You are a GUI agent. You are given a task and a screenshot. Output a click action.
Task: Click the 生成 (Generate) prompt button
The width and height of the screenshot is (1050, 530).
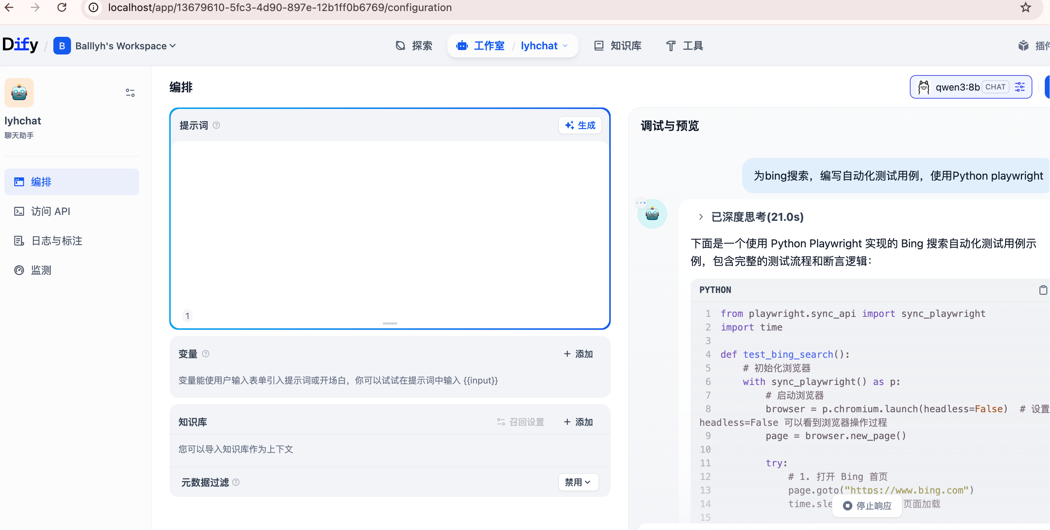tap(580, 125)
